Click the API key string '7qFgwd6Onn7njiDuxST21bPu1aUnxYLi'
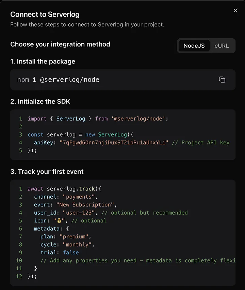 coord(114,143)
